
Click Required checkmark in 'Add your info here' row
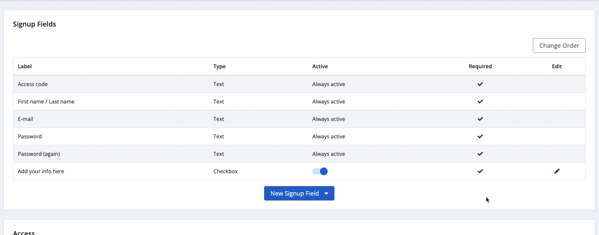pyautogui.click(x=480, y=171)
